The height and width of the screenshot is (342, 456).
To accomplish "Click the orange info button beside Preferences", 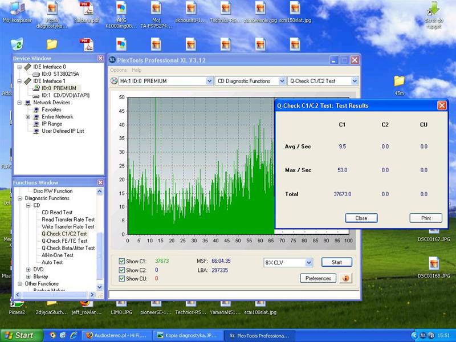I will [x=345, y=278].
